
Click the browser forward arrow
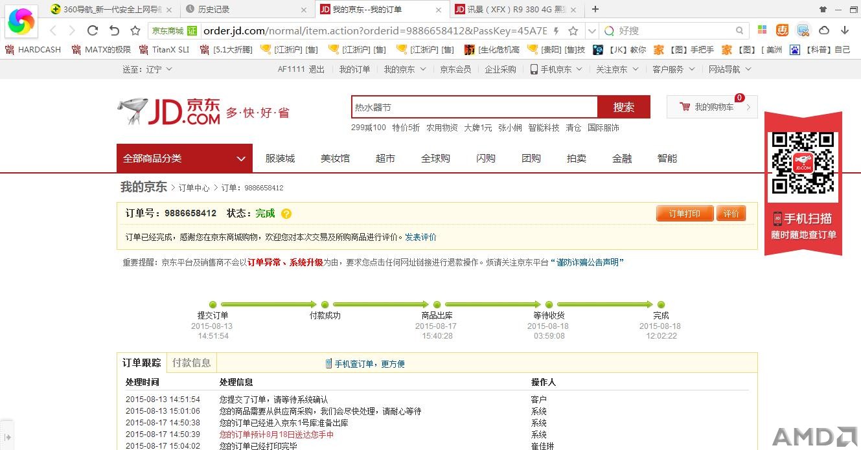tap(72, 30)
